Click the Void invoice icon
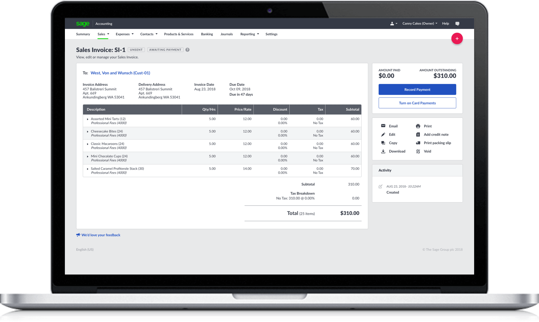The width and height of the screenshot is (539, 322). [x=418, y=151]
